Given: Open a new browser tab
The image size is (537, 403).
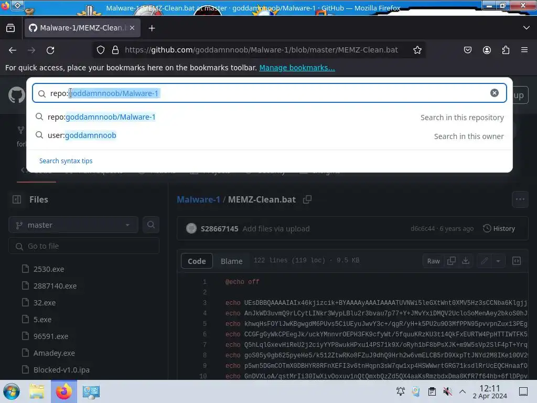Looking at the screenshot, I should tap(152, 28).
